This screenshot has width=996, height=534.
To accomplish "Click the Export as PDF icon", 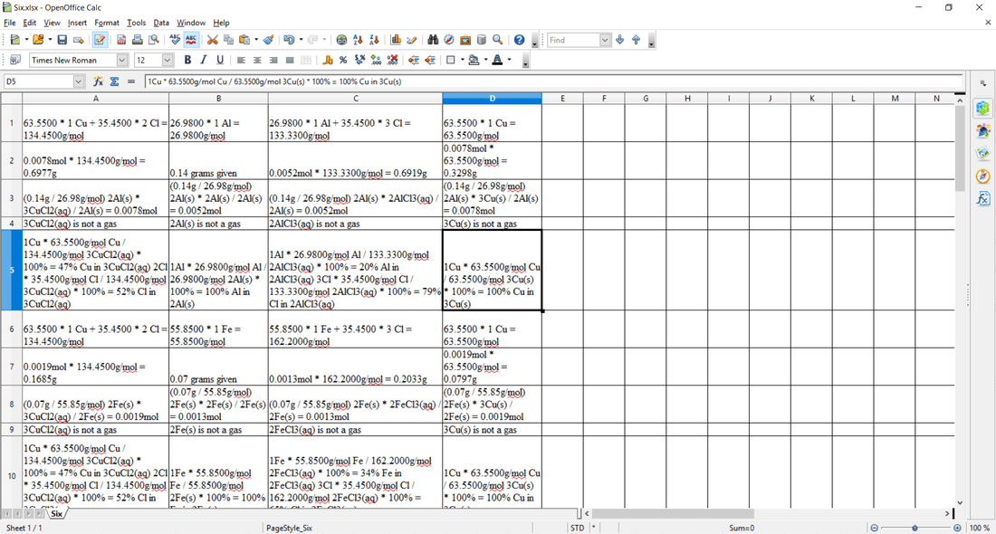I will (120, 40).
